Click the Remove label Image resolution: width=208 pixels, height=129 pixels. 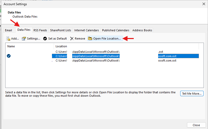80,39
